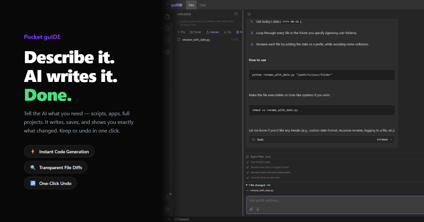Expand the Tools results row
Image resolution: width=424 pixels, height=222 pixels.
tap(322, 140)
